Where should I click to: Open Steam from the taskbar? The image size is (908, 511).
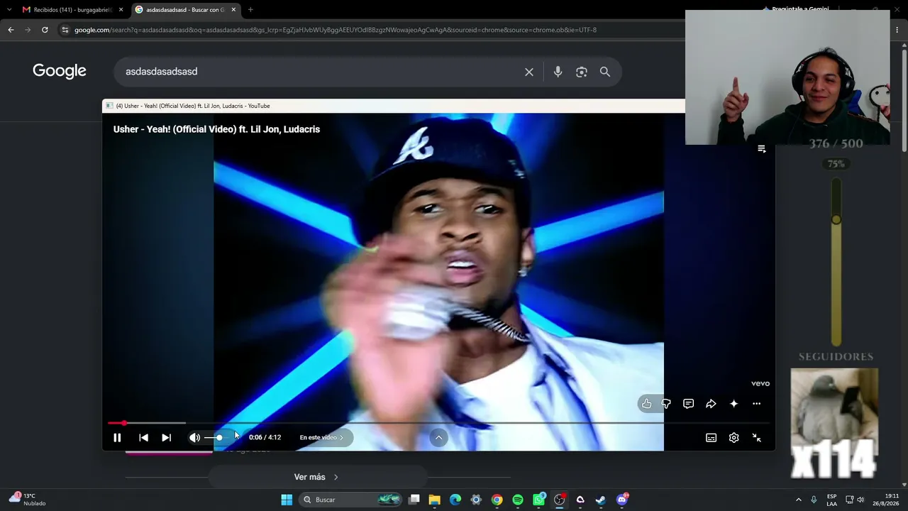pos(601,500)
